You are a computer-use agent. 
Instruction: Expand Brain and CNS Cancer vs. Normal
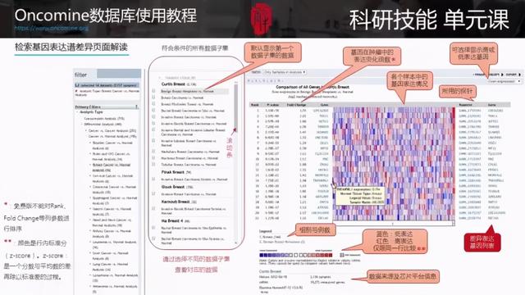(90, 154)
